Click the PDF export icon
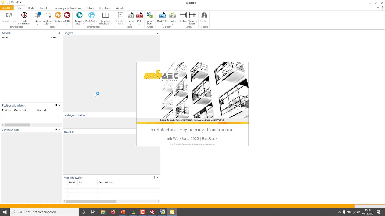The image size is (385, 216). pos(139,15)
